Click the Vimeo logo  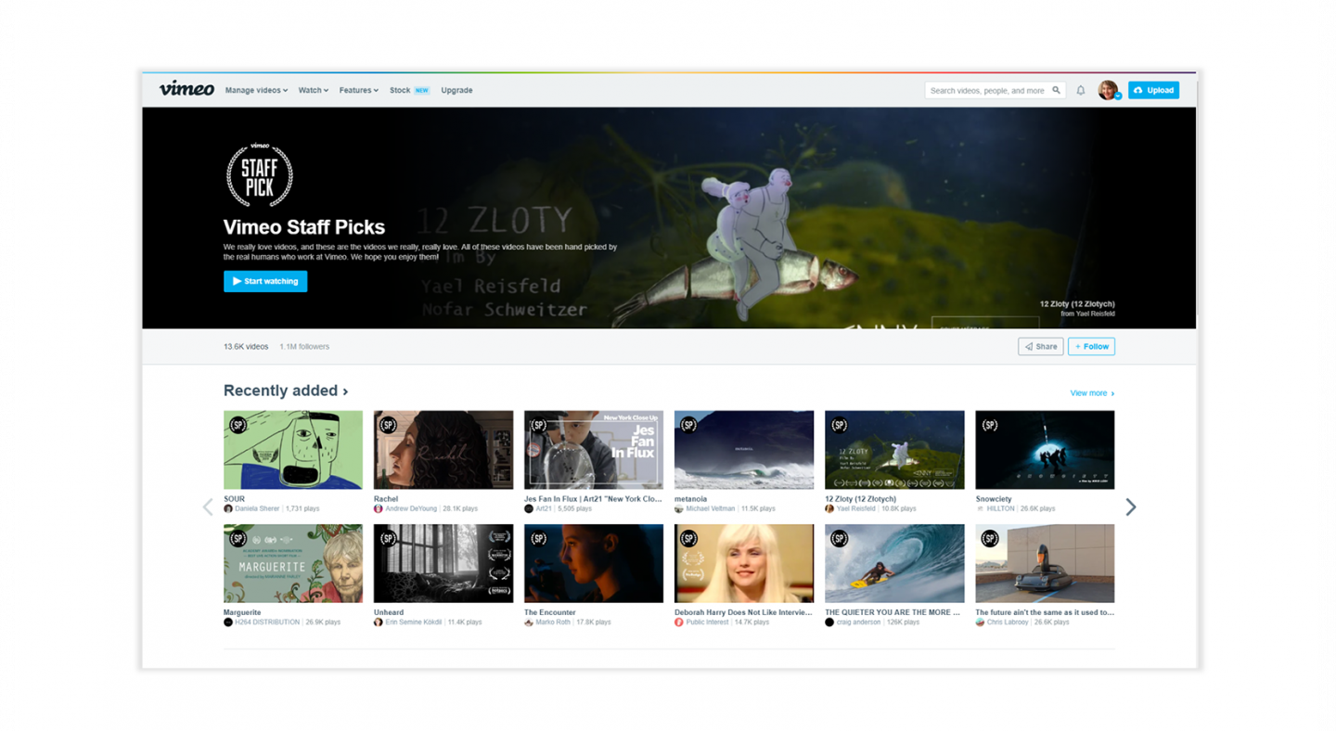pos(186,90)
